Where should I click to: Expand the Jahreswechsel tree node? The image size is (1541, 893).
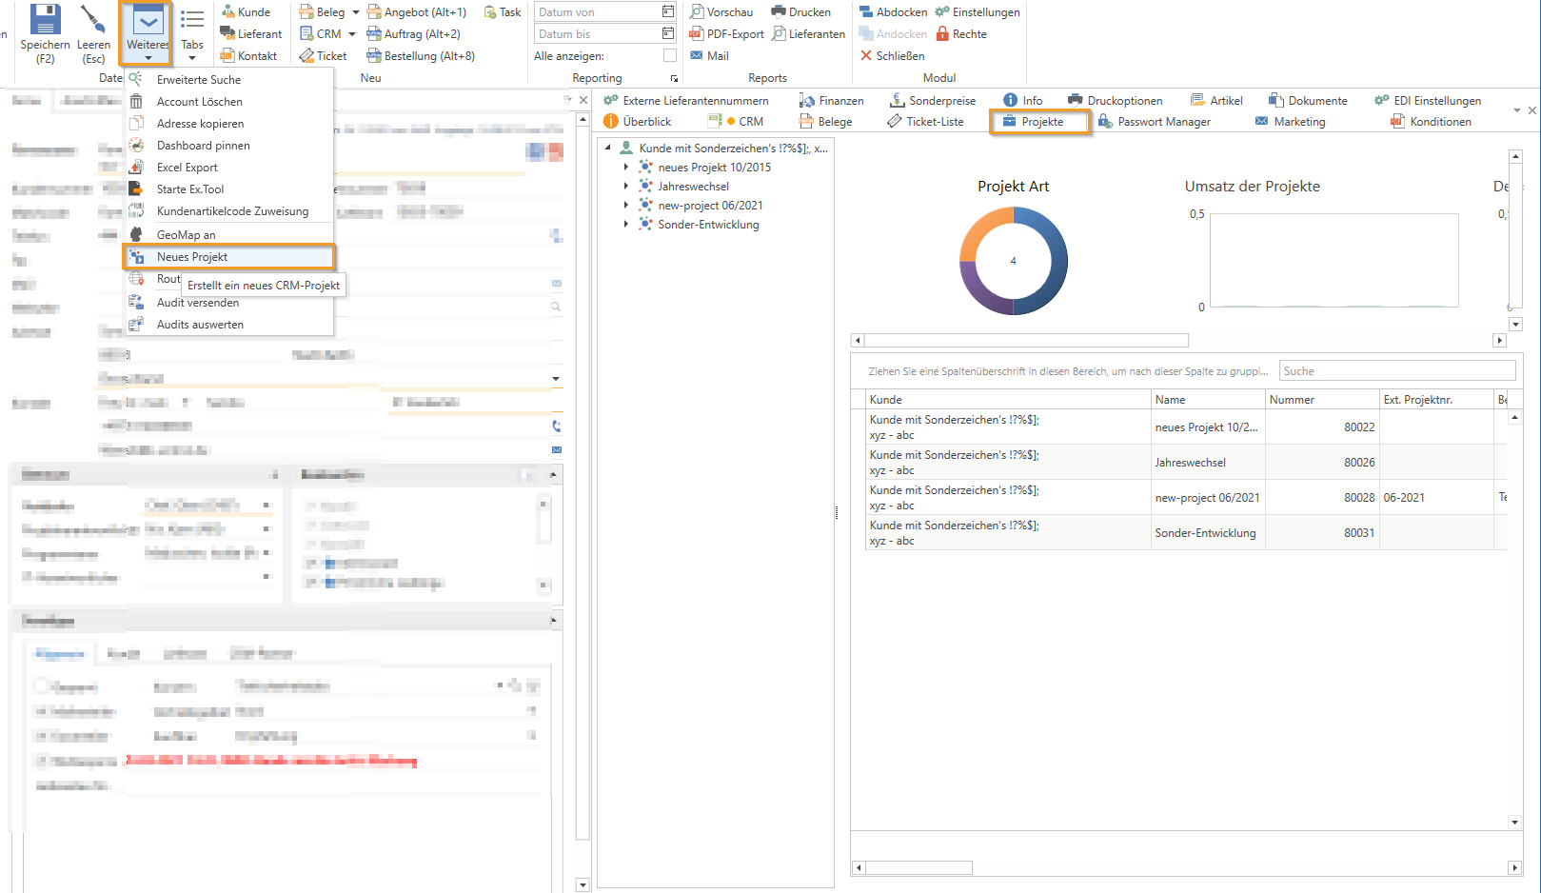(x=626, y=187)
